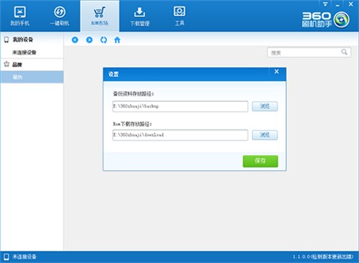Click the blue back arrow icon
The width and height of the screenshot is (359, 263).
point(75,40)
